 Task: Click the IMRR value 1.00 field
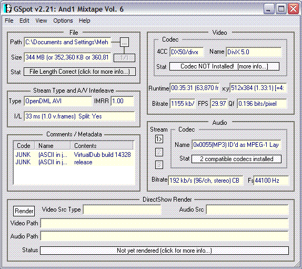123,101
